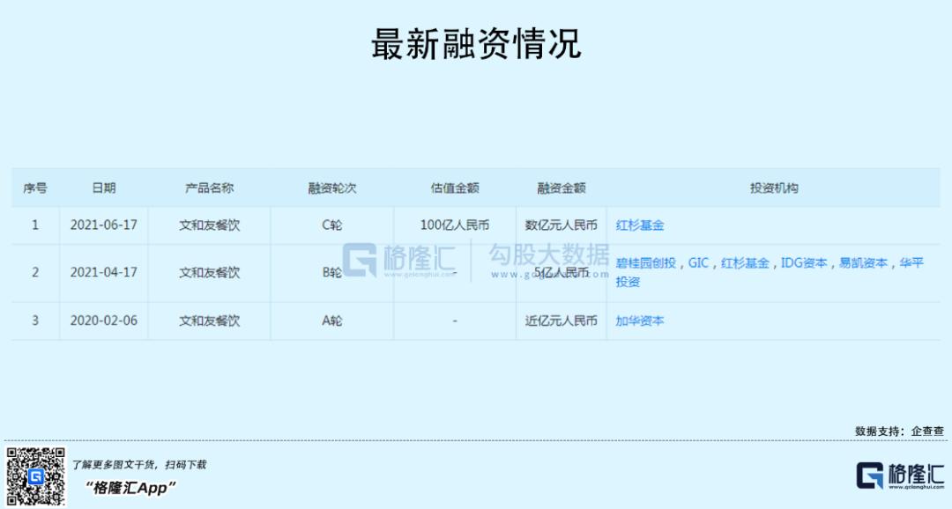Screen dimensions: 952x509
Task: Click the date 2020-02-06
Action: pos(104,321)
